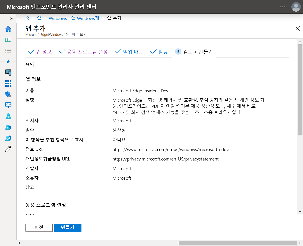Click the 만들기 button
Screen dimensions: 303x246
tap(68, 228)
